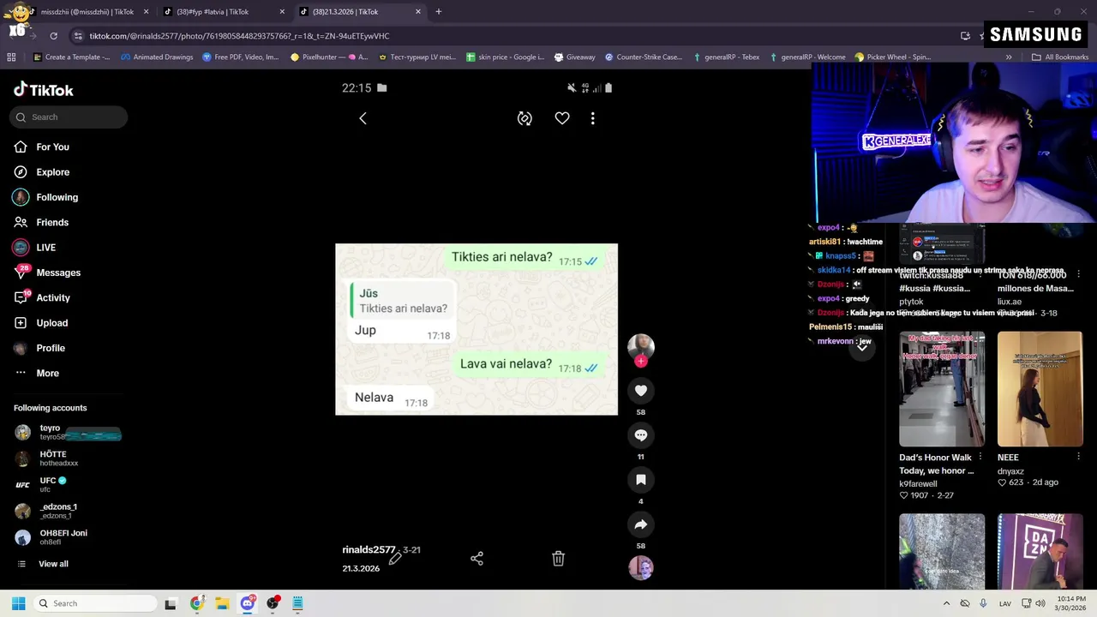Screen dimensions: 1097x617
Task: Click the install app icon in address bar
Action: tap(965, 36)
